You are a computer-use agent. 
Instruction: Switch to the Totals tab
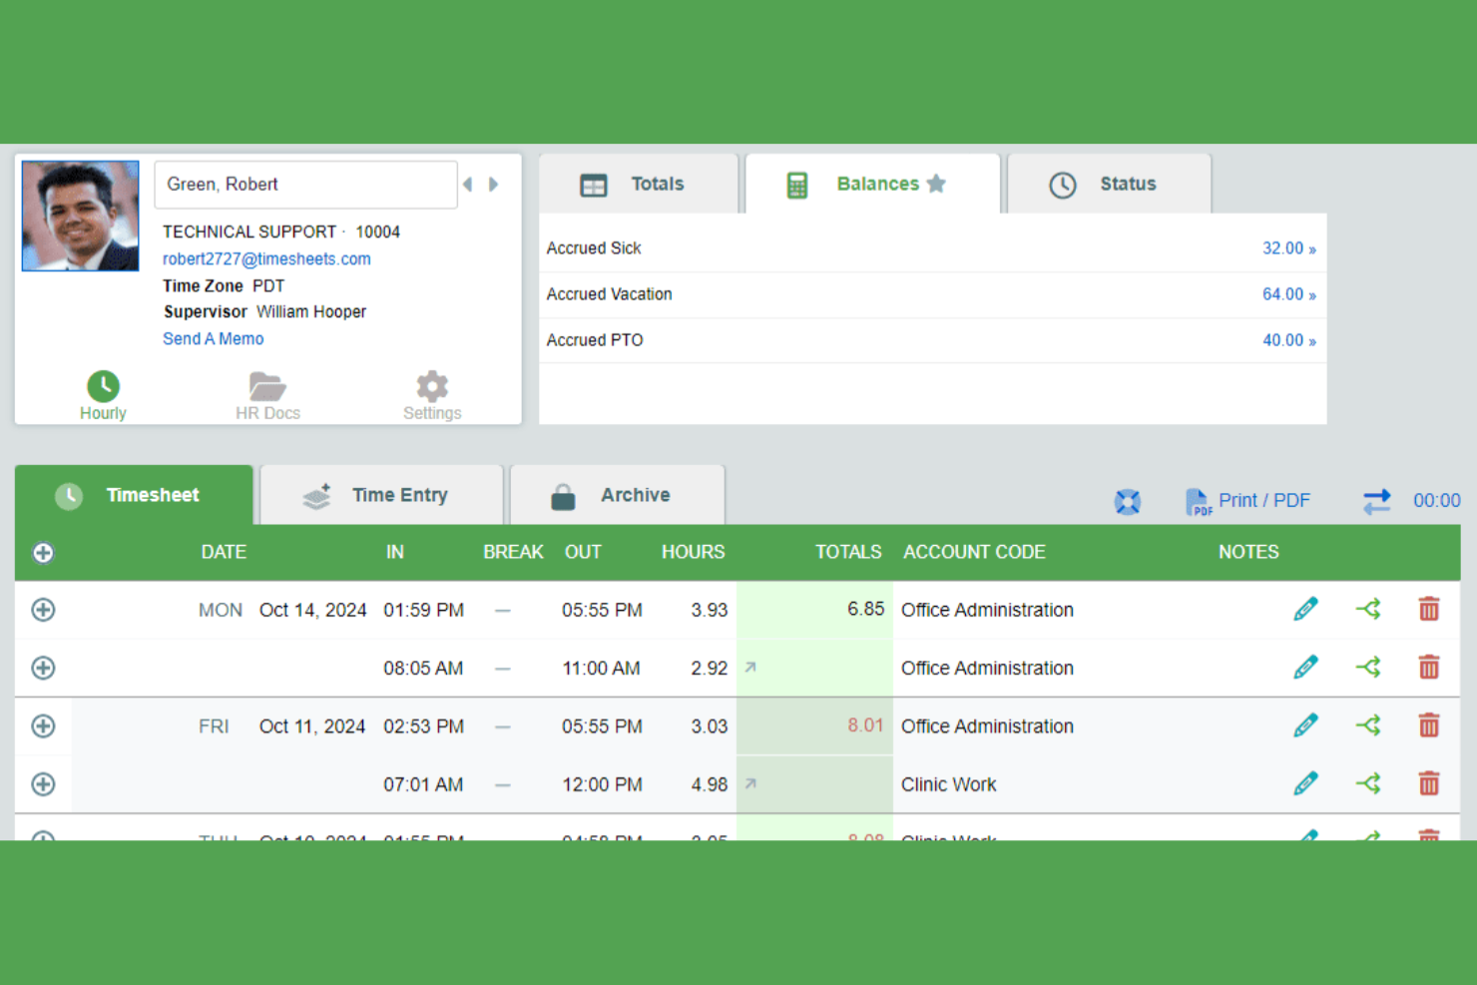click(639, 184)
